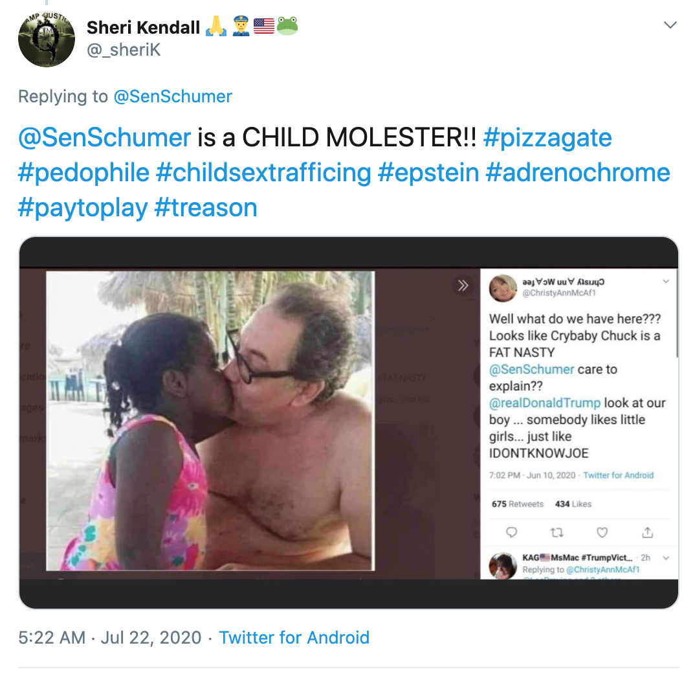This screenshot has height=676, width=695.
Task: Open the 5:22 AM Jul 22, 2020 timestamp
Action: [110, 637]
